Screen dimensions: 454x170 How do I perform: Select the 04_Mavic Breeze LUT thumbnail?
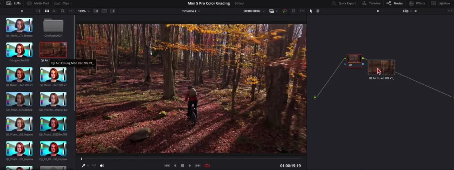coord(20,25)
